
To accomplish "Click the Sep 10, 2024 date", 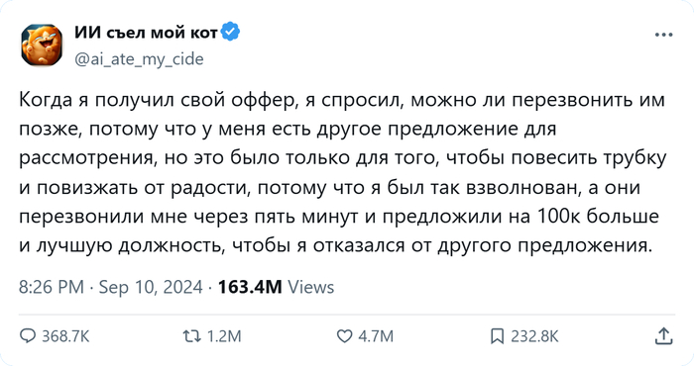I will [151, 287].
